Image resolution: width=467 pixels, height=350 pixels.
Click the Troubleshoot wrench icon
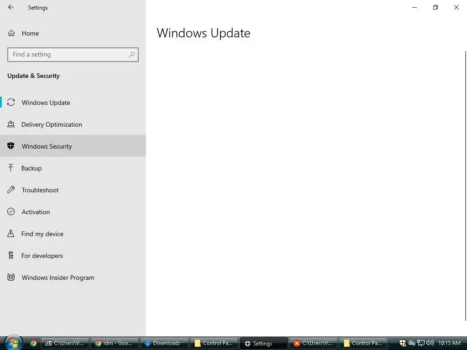pyautogui.click(x=11, y=190)
